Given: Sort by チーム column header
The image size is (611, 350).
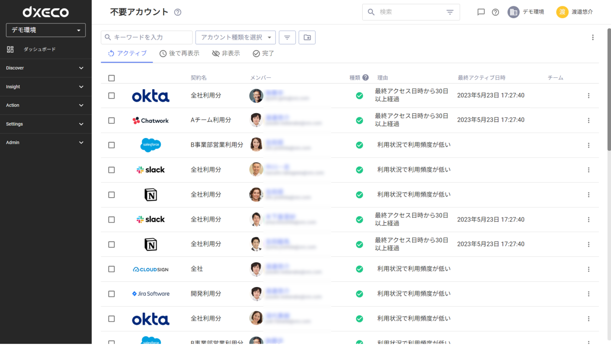Looking at the screenshot, I should (556, 77).
